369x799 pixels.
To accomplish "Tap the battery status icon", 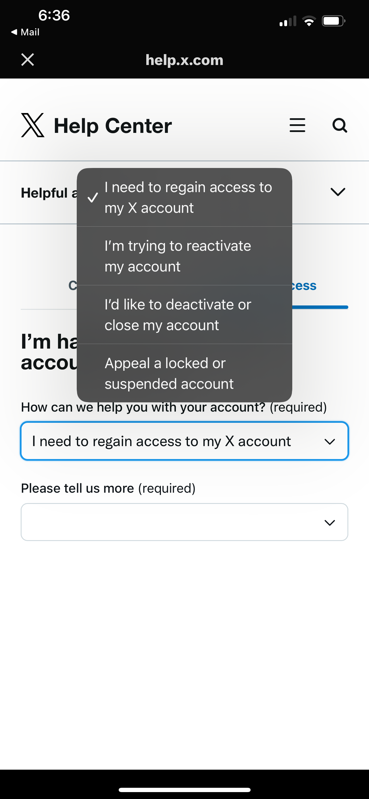I will [334, 21].
